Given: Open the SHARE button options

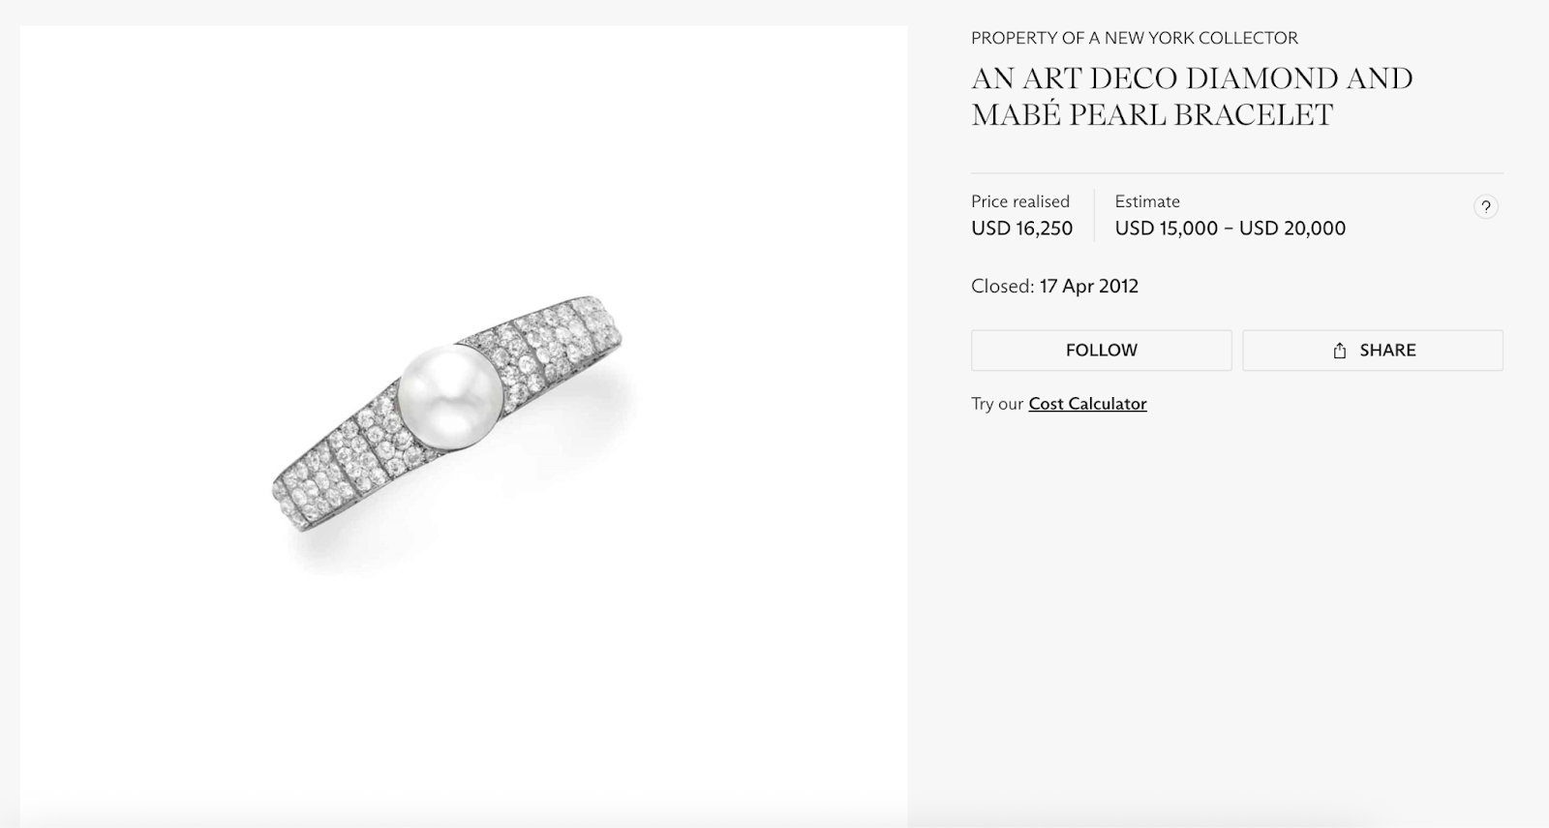Looking at the screenshot, I should 1373,351.
